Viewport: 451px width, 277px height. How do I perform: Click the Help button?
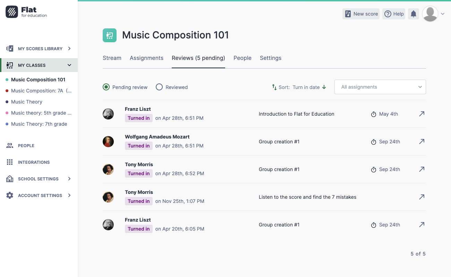point(394,14)
